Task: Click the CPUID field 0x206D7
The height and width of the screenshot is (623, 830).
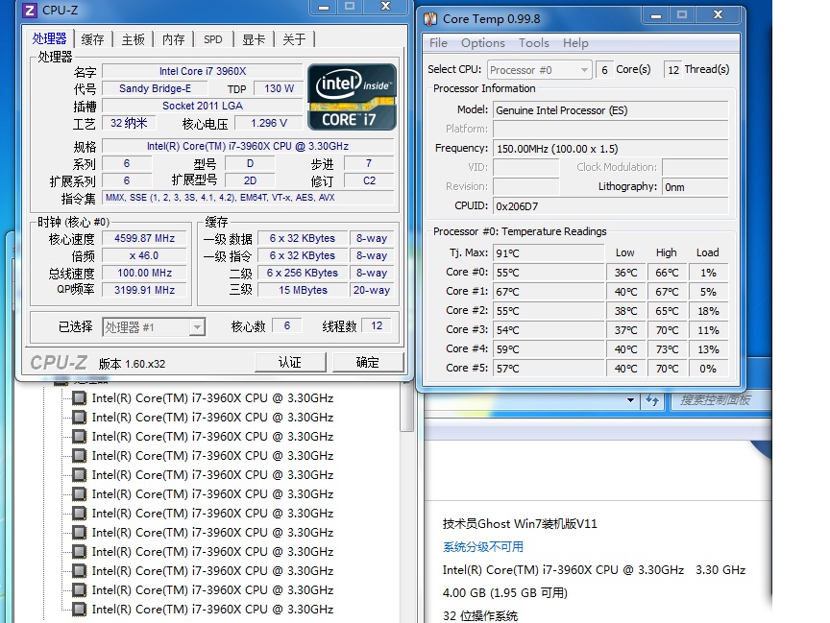Action: [x=611, y=206]
